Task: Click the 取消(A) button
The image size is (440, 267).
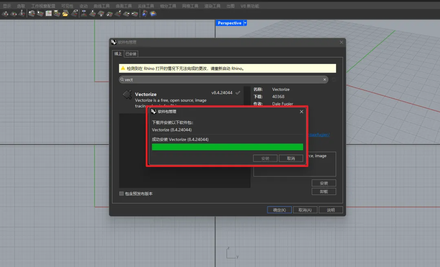Action: tap(305, 210)
